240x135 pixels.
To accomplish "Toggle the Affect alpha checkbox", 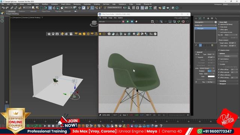I will [219, 30].
